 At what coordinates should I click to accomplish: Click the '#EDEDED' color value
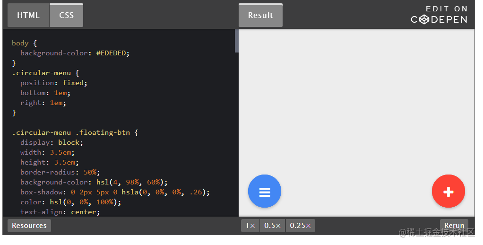[x=111, y=53]
